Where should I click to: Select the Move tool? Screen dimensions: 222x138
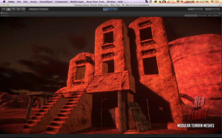tap(8, 9)
